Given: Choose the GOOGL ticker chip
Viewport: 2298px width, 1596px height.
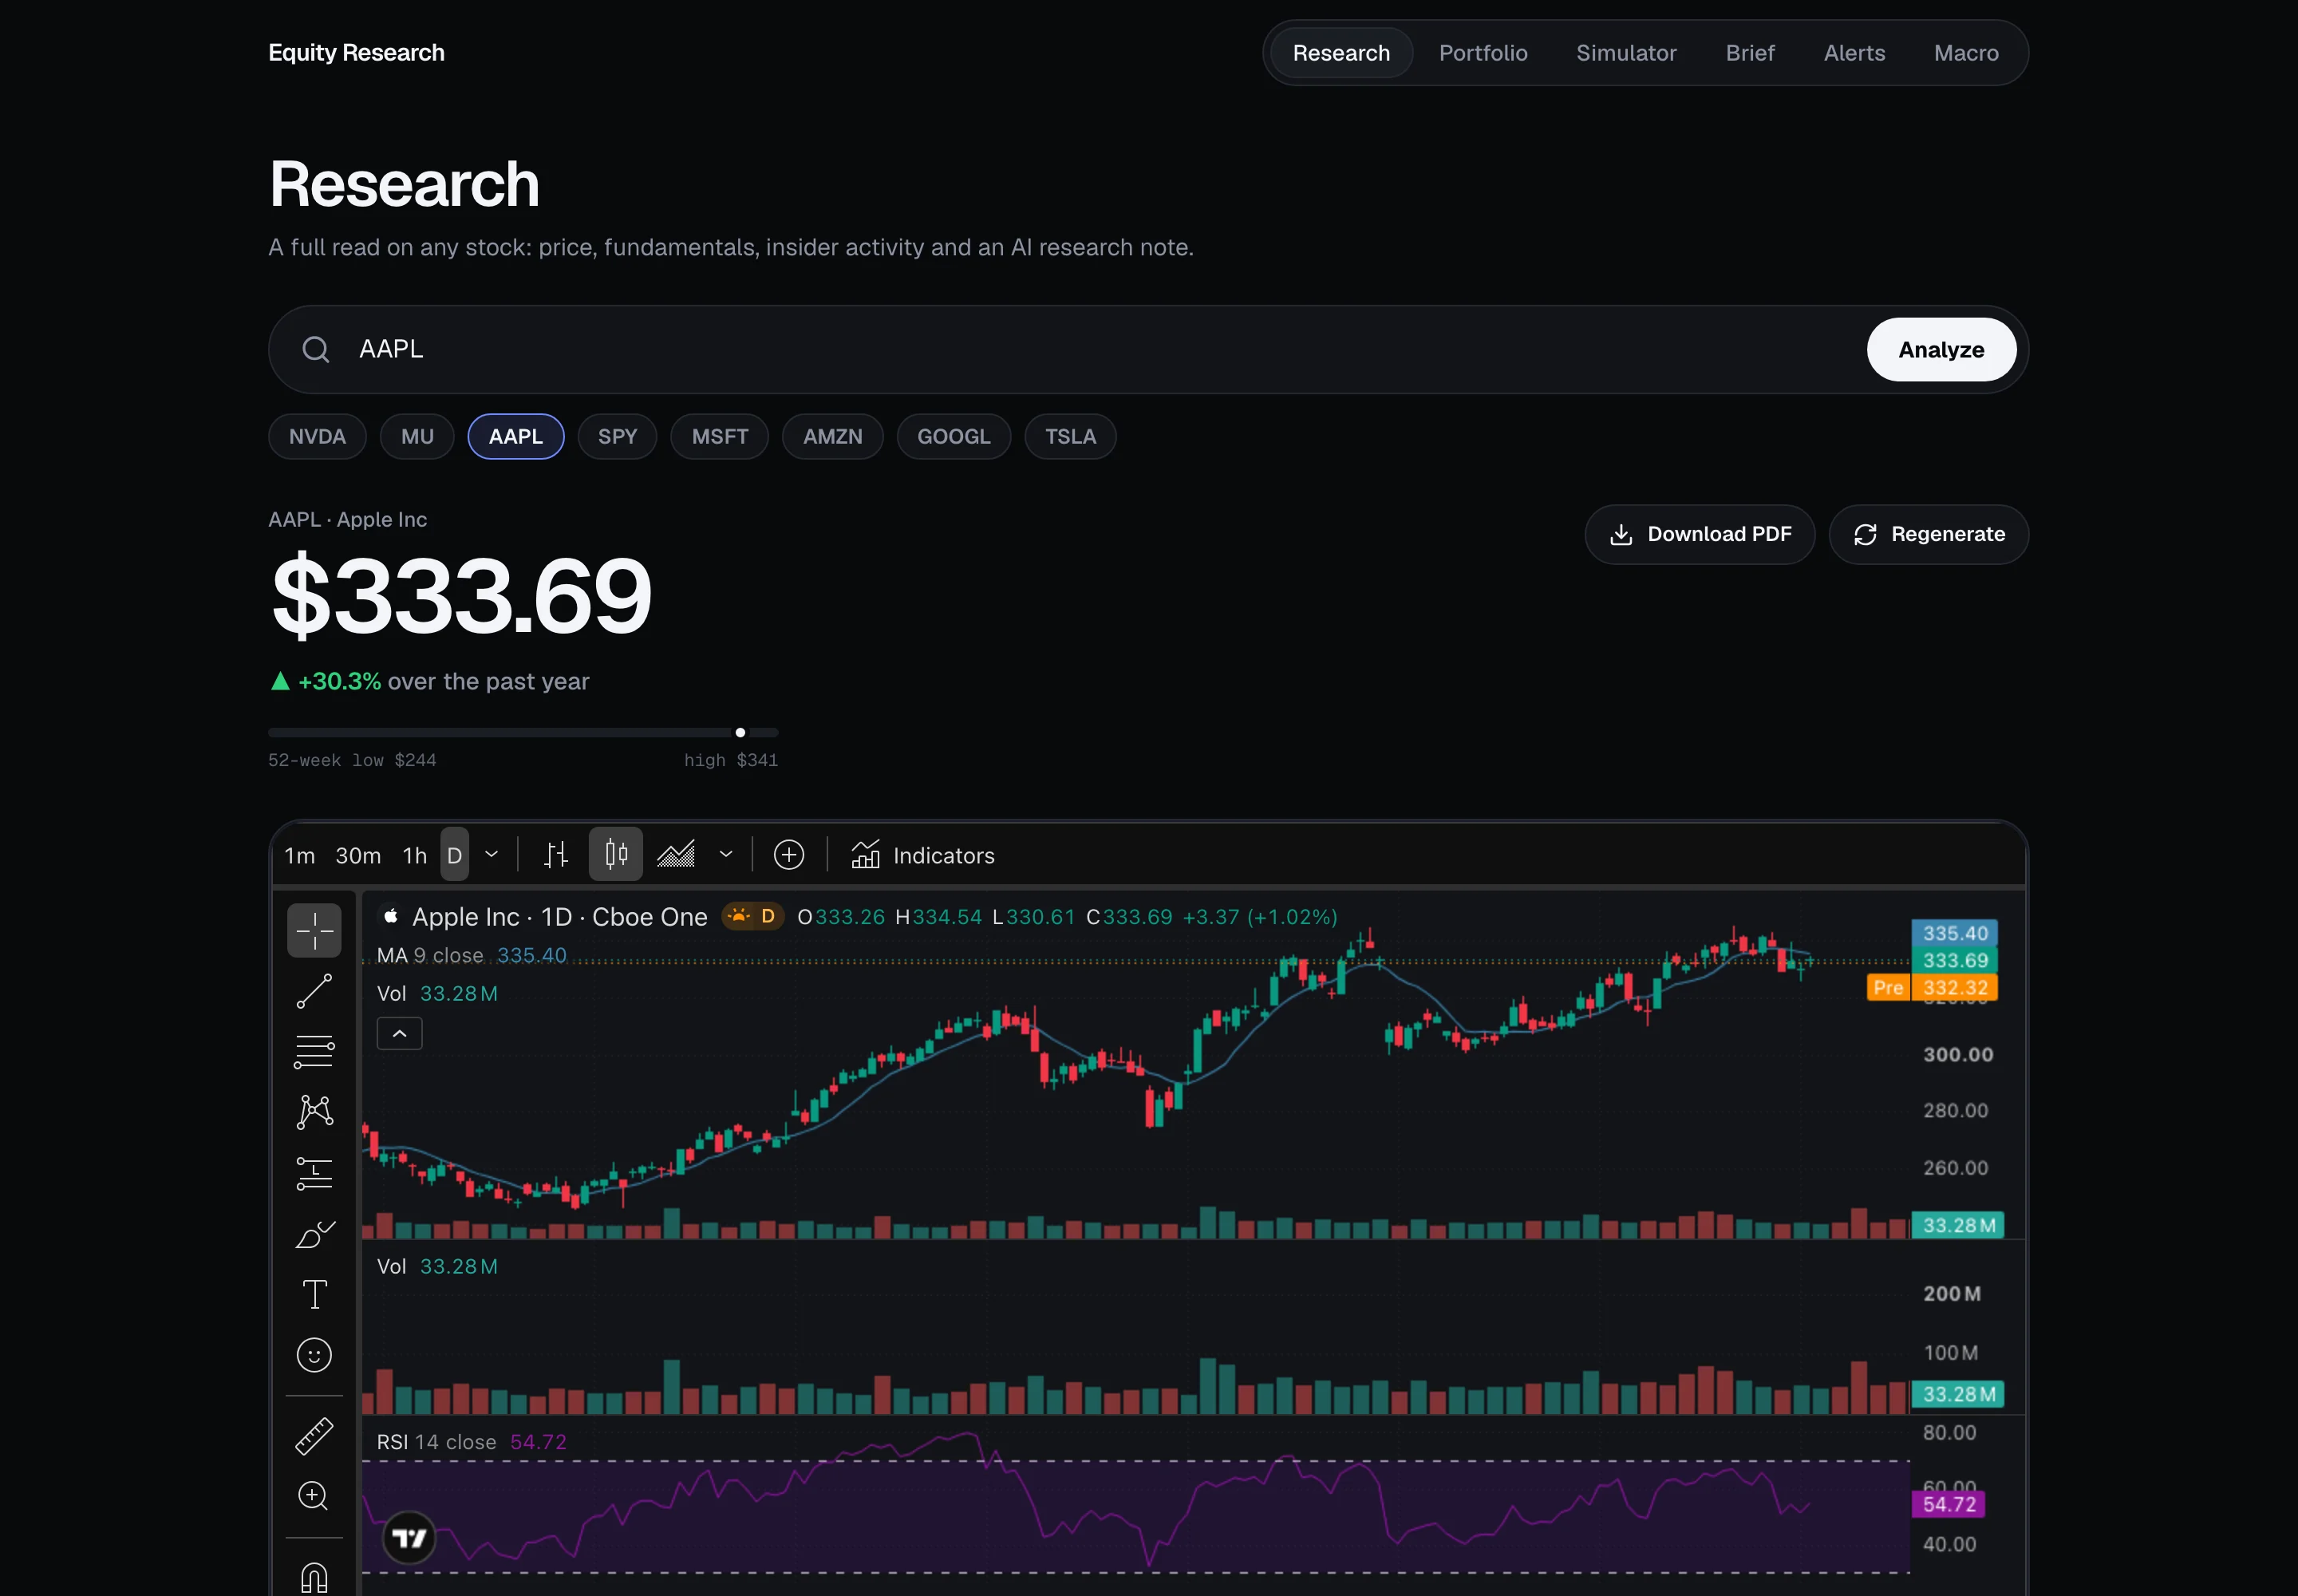Looking at the screenshot, I should coord(953,437).
